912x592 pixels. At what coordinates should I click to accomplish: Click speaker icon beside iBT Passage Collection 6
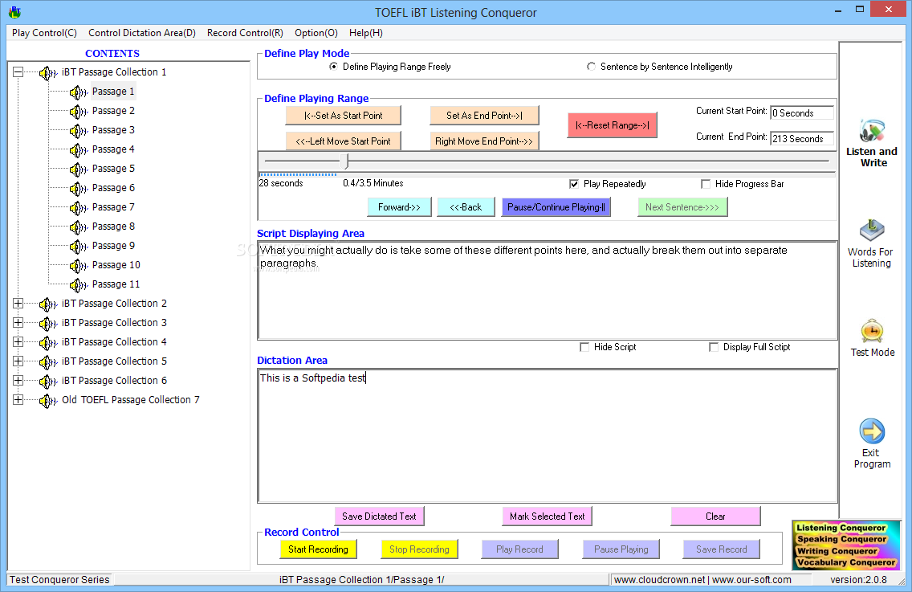(x=47, y=382)
